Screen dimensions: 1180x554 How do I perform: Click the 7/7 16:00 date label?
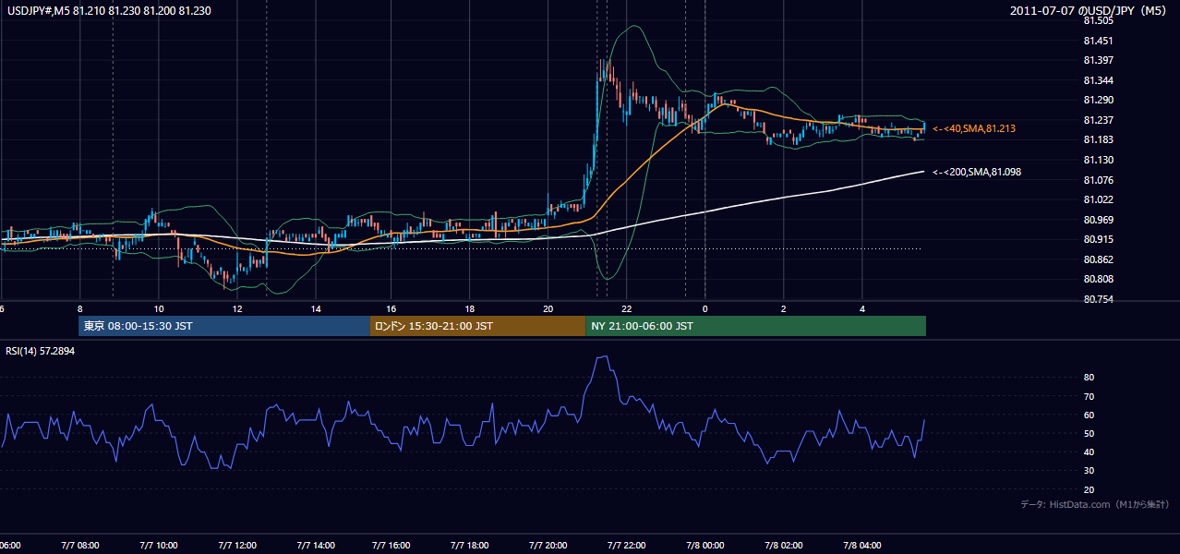point(391,545)
